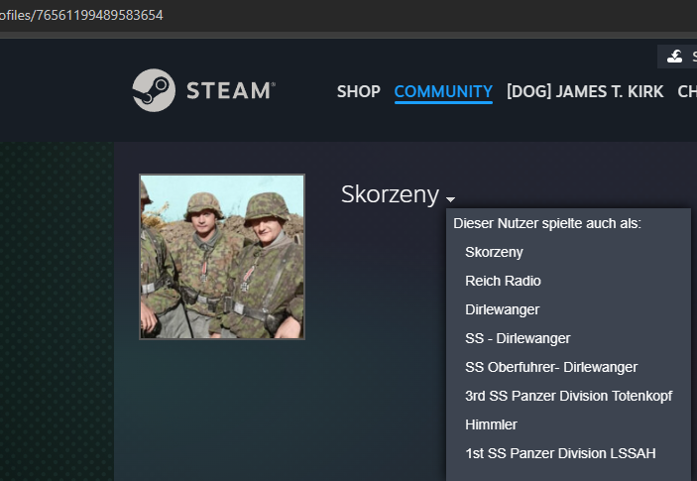Pick the 'SS Oberfuhrer- Dirlewanger' alias entry
The width and height of the screenshot is (697, 481).
[x=550, y=367]
